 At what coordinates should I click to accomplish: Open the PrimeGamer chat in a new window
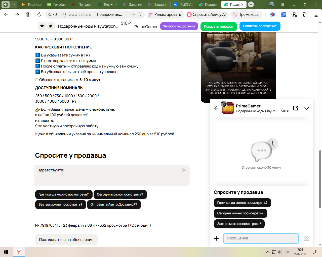click(296, 108)
